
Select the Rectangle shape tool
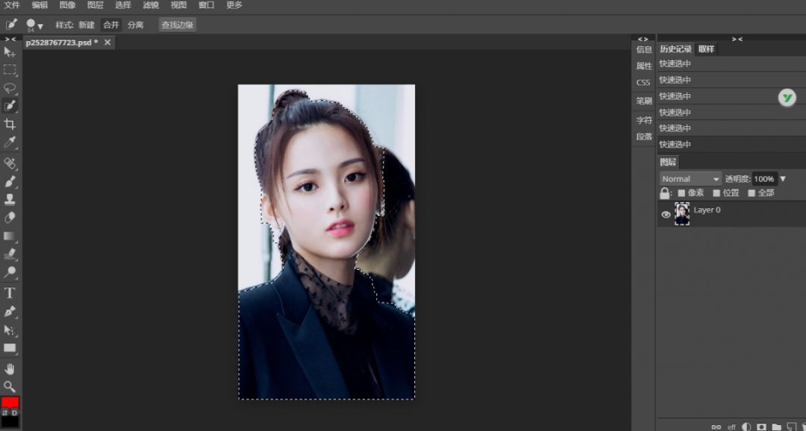(x=10, y=347)
